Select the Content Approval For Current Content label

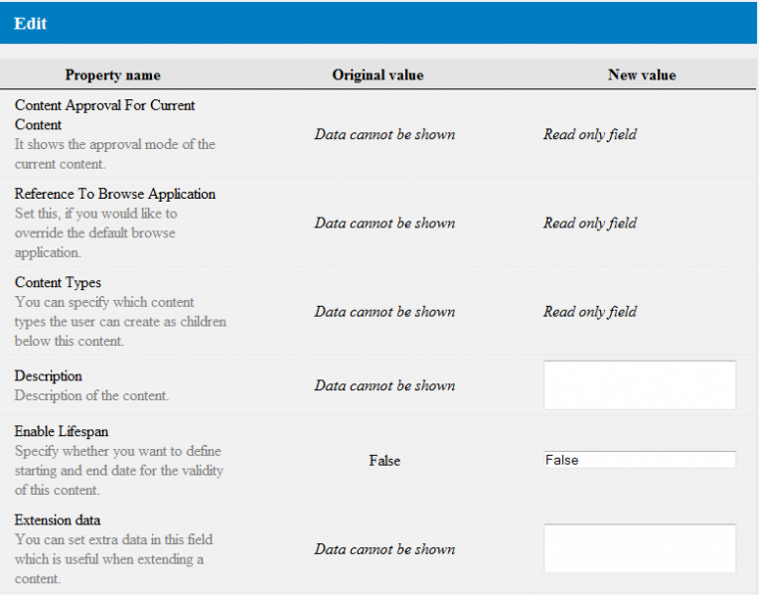[104, 115]
